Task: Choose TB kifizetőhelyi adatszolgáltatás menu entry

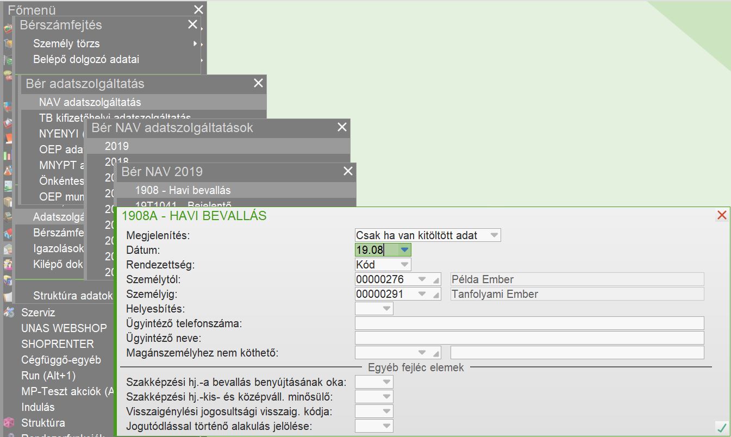Action: click(115, 117)
